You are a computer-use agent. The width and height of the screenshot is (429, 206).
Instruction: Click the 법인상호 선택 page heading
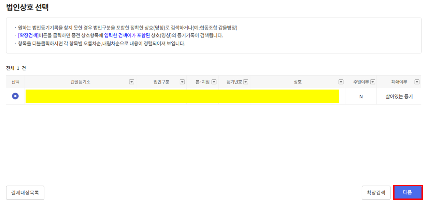coord(27,7)
